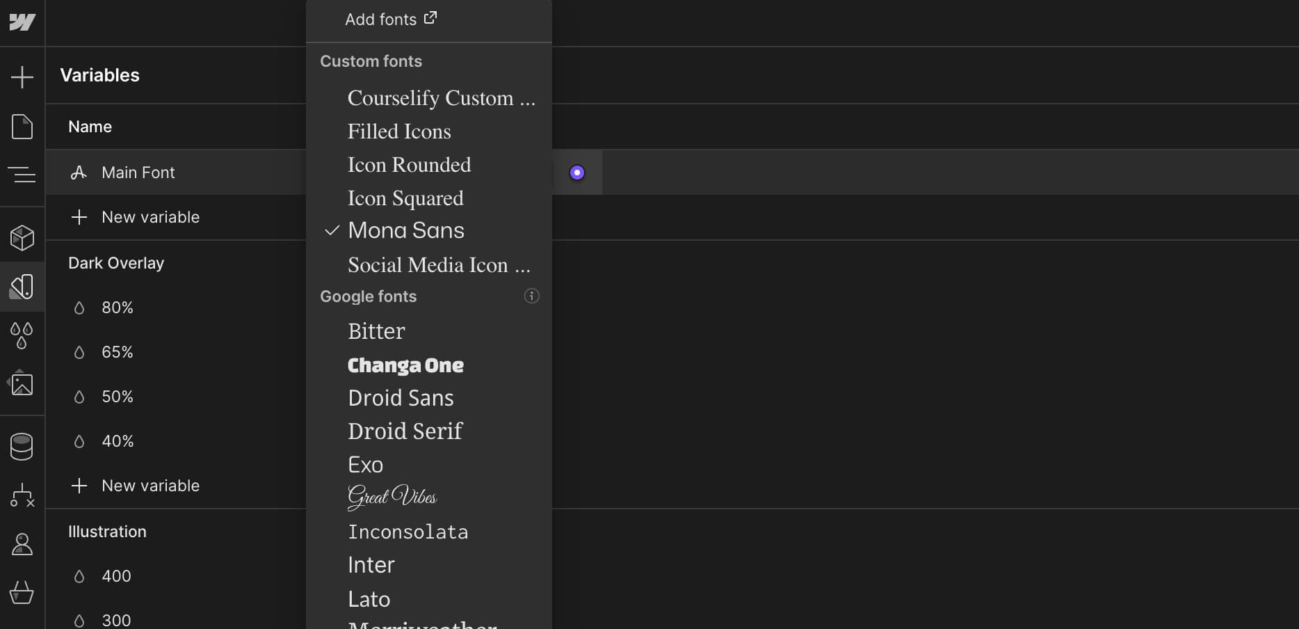Open the Components cube icon
1299x629 pixels.
[22, 238]
